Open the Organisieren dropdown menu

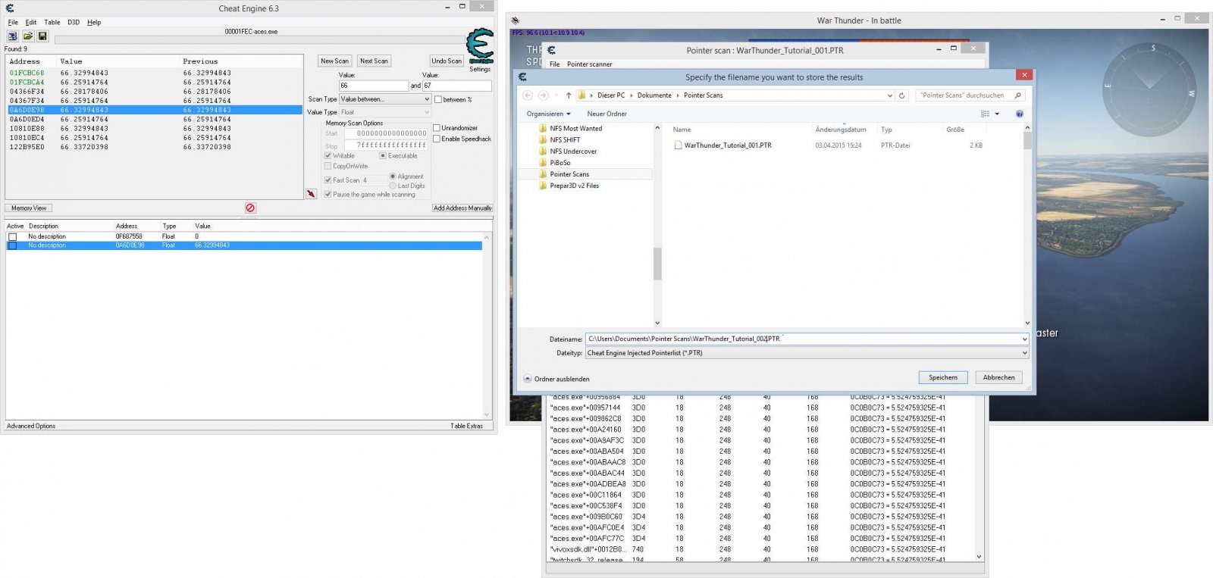tap(548, 114)
